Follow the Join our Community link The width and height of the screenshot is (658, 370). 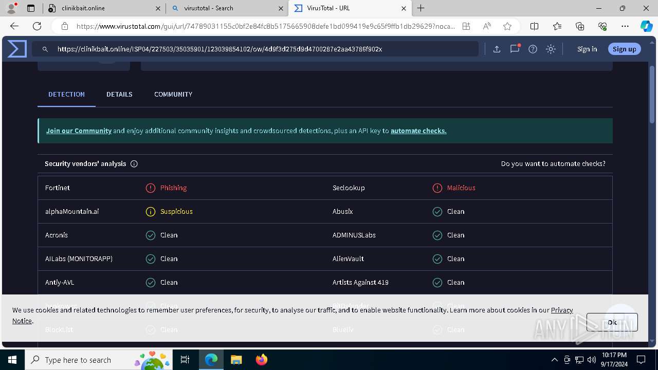79,131
